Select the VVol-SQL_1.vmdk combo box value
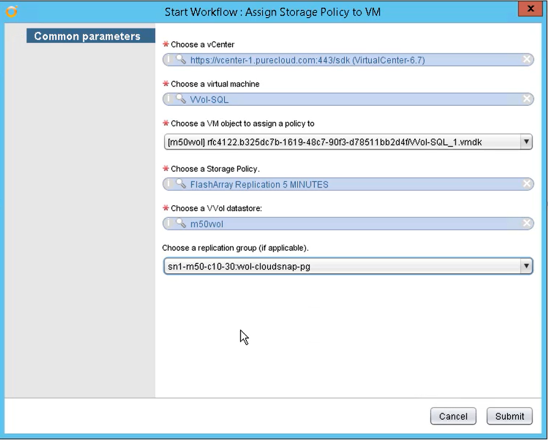 click(348, 142)
